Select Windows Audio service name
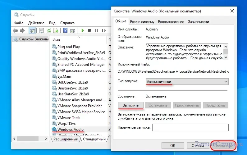Screen dimensions: 247x155 pos(71,129)
